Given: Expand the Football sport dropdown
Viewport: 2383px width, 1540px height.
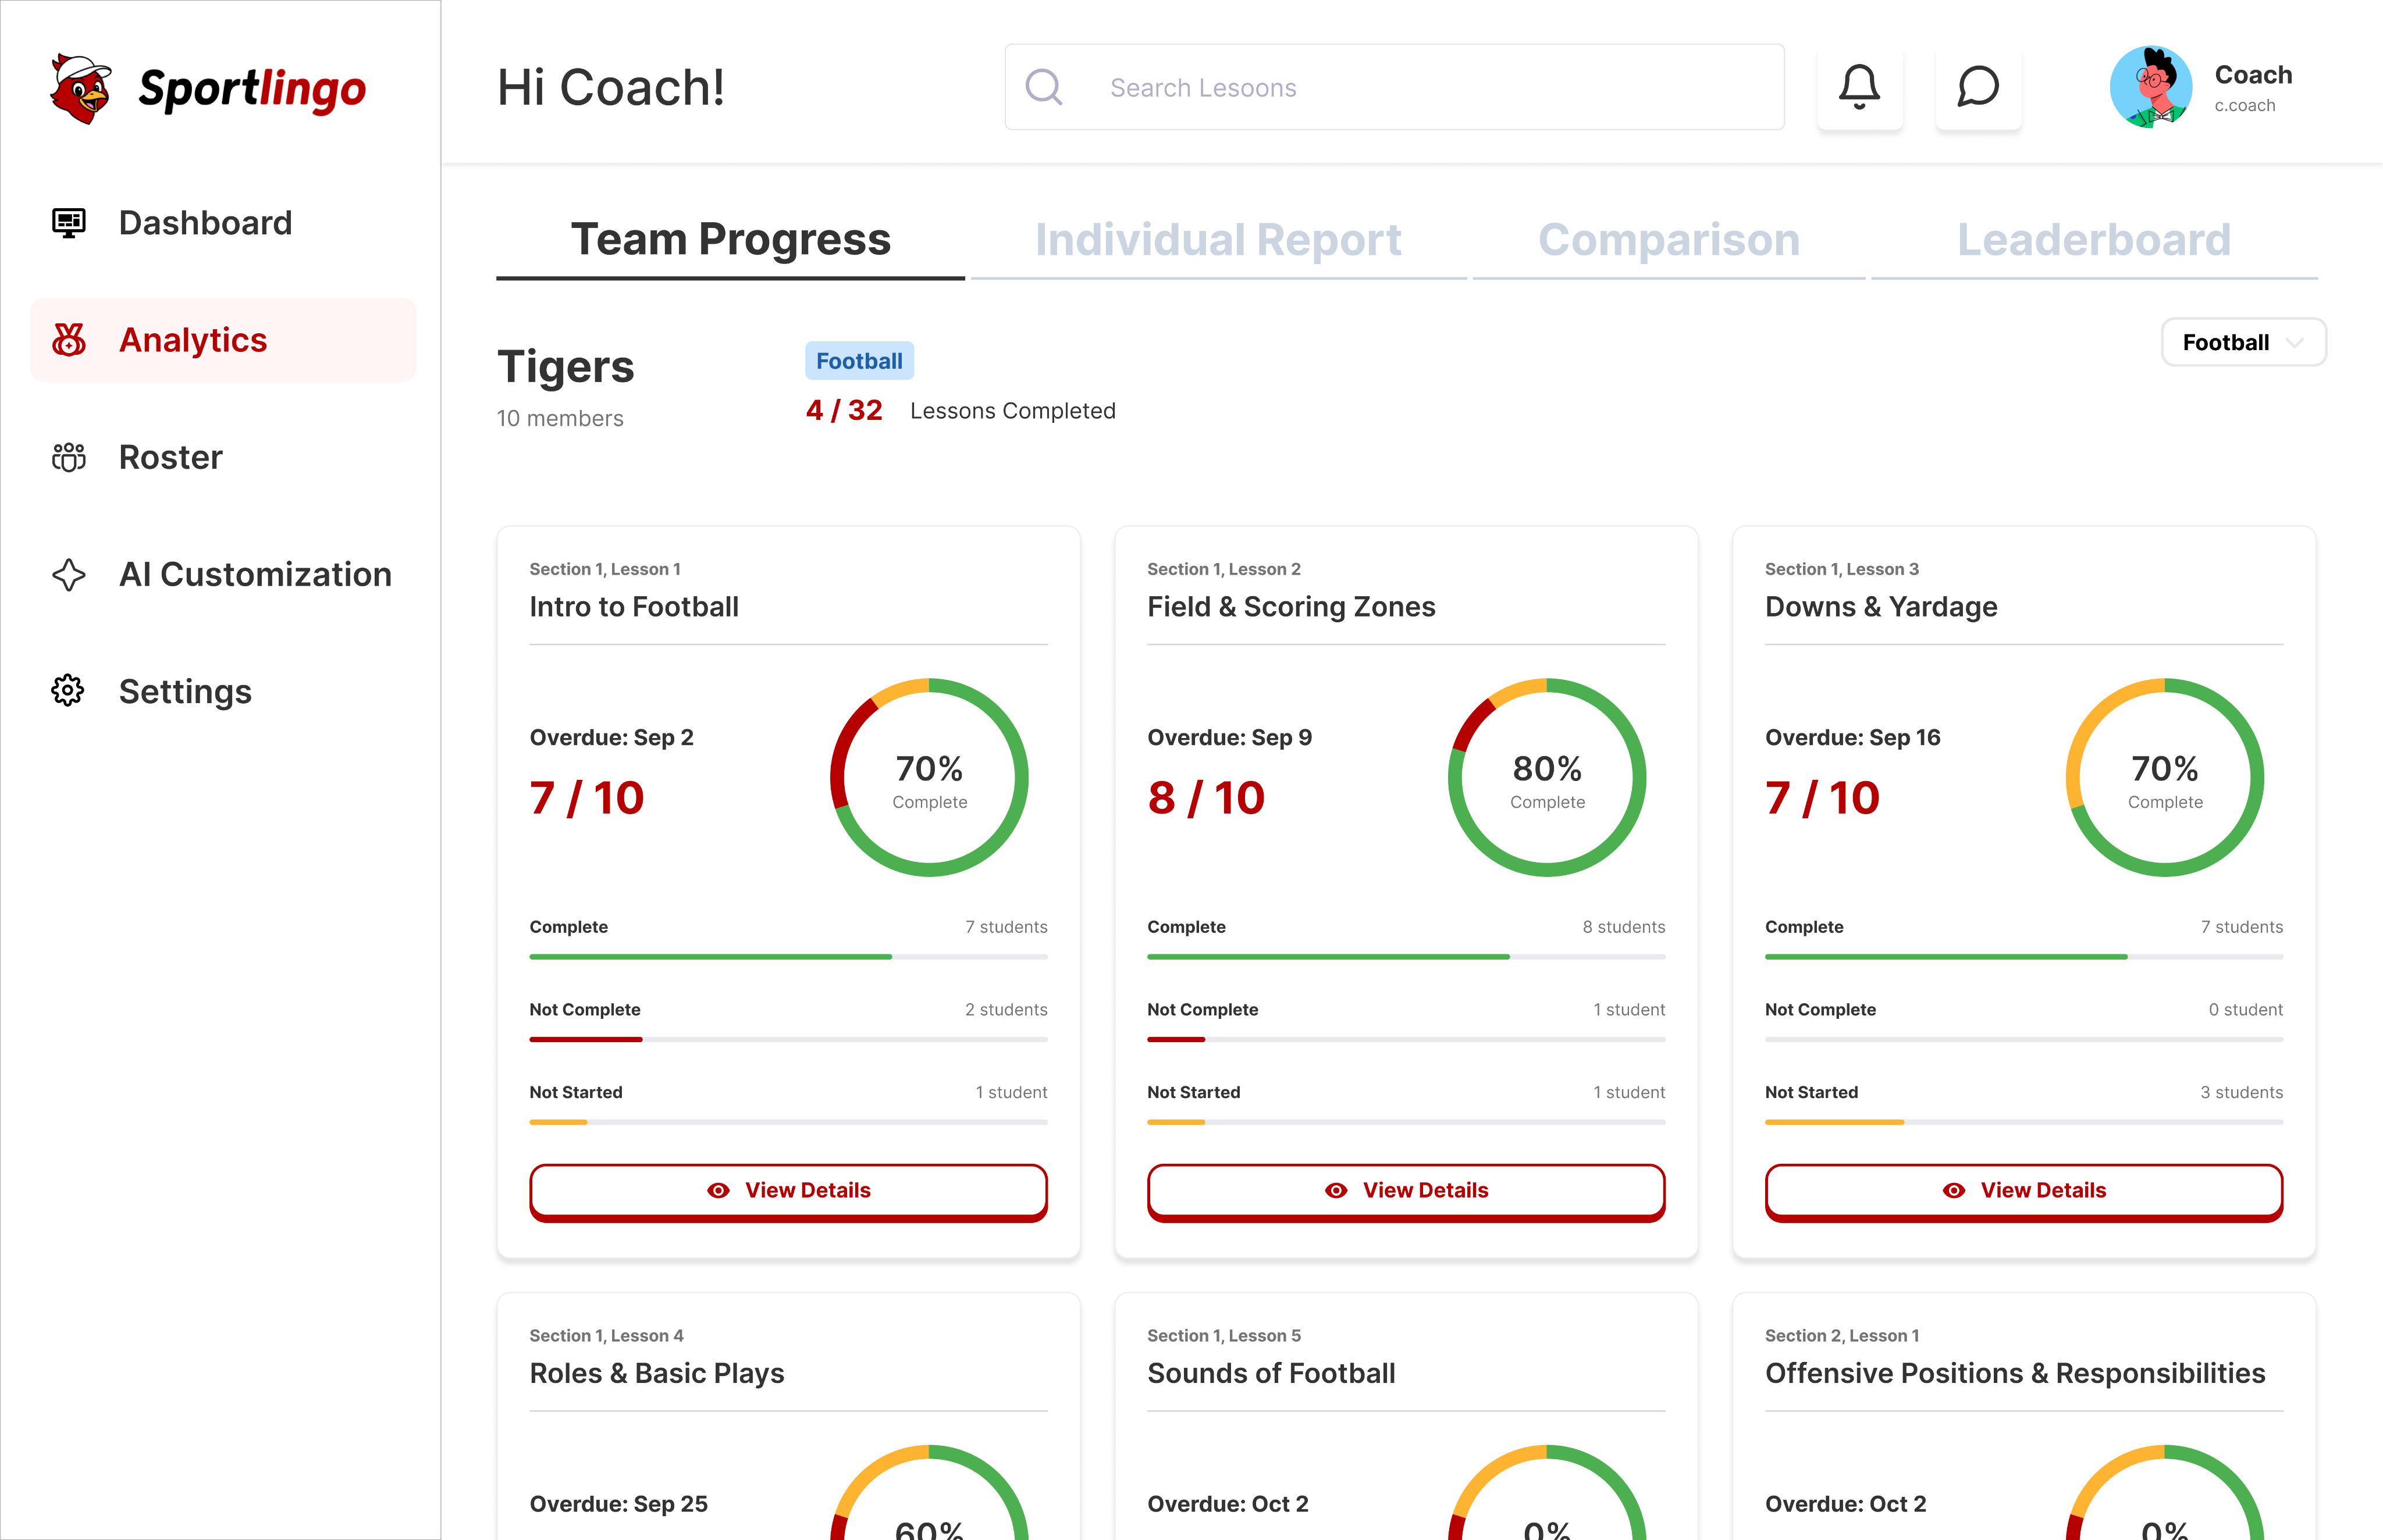Looking at the screenshot, I should click(x=2243, y=342).
